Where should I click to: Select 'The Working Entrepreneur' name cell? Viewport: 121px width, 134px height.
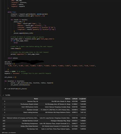point(30,123)
